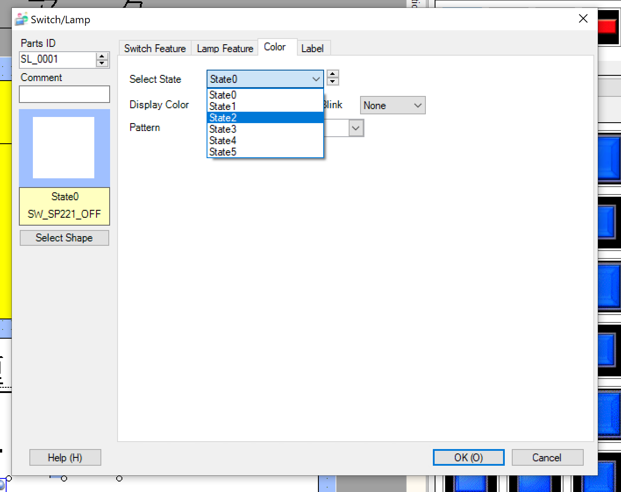
Task: Open Help (H) for this dialog
Action: pyautogui.click(x=65, y=457)
